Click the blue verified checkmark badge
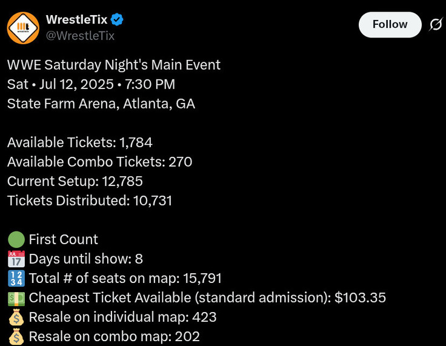Image resolution: width=446 pixels, height=346 pixels. point(117,19)
